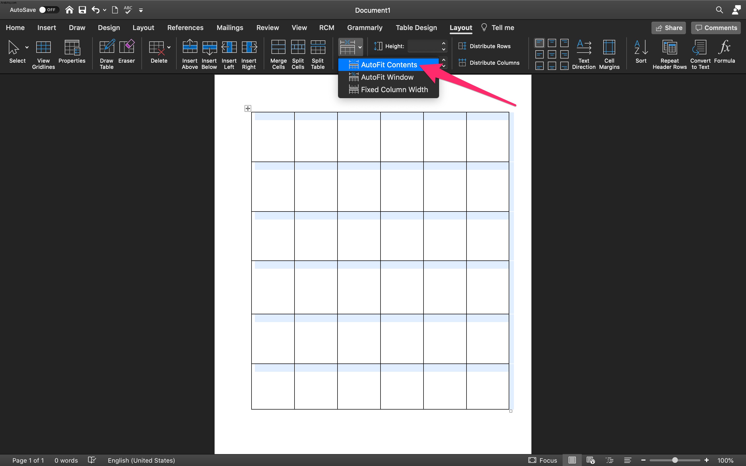The image size is (746, 466).
Task: Select Align Center cell alignment
Action: pos(552,55)
